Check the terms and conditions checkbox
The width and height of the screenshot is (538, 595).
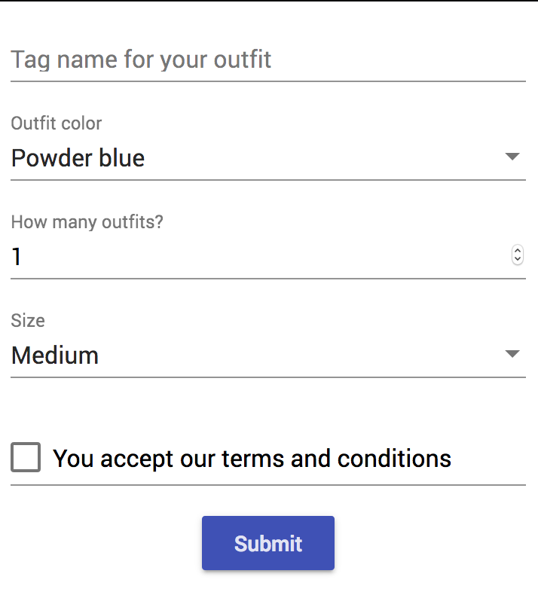[26, 457]
